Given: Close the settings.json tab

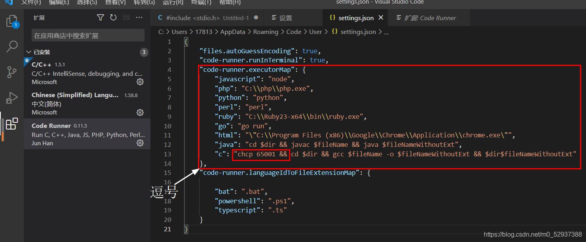Looking at the screenshot, I should click(381, 18).
